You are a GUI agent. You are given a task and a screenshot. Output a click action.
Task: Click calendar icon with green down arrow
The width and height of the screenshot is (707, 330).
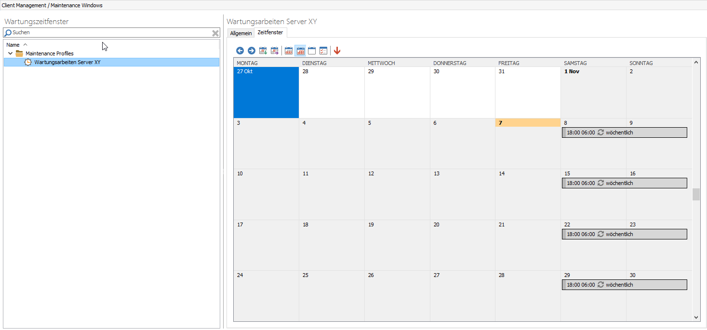263,51
